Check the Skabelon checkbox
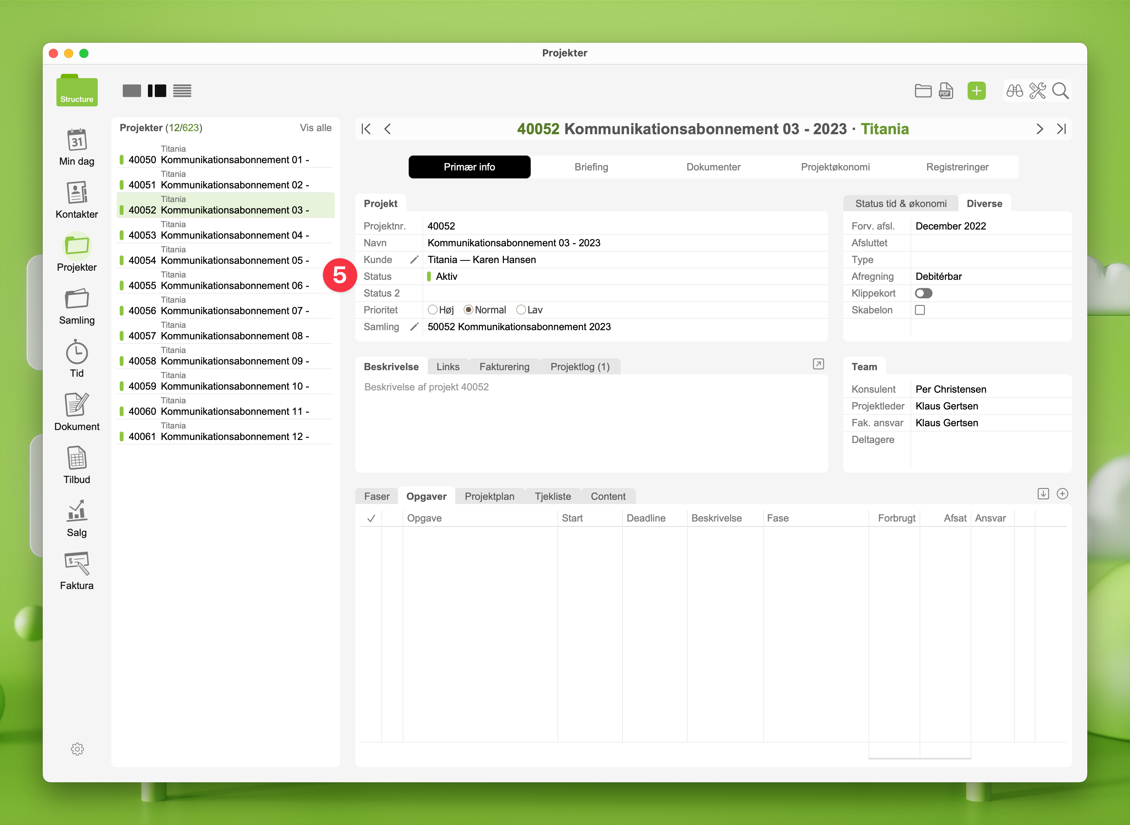The height and width of the screenshot is (825, 1130). coord(920,310)
